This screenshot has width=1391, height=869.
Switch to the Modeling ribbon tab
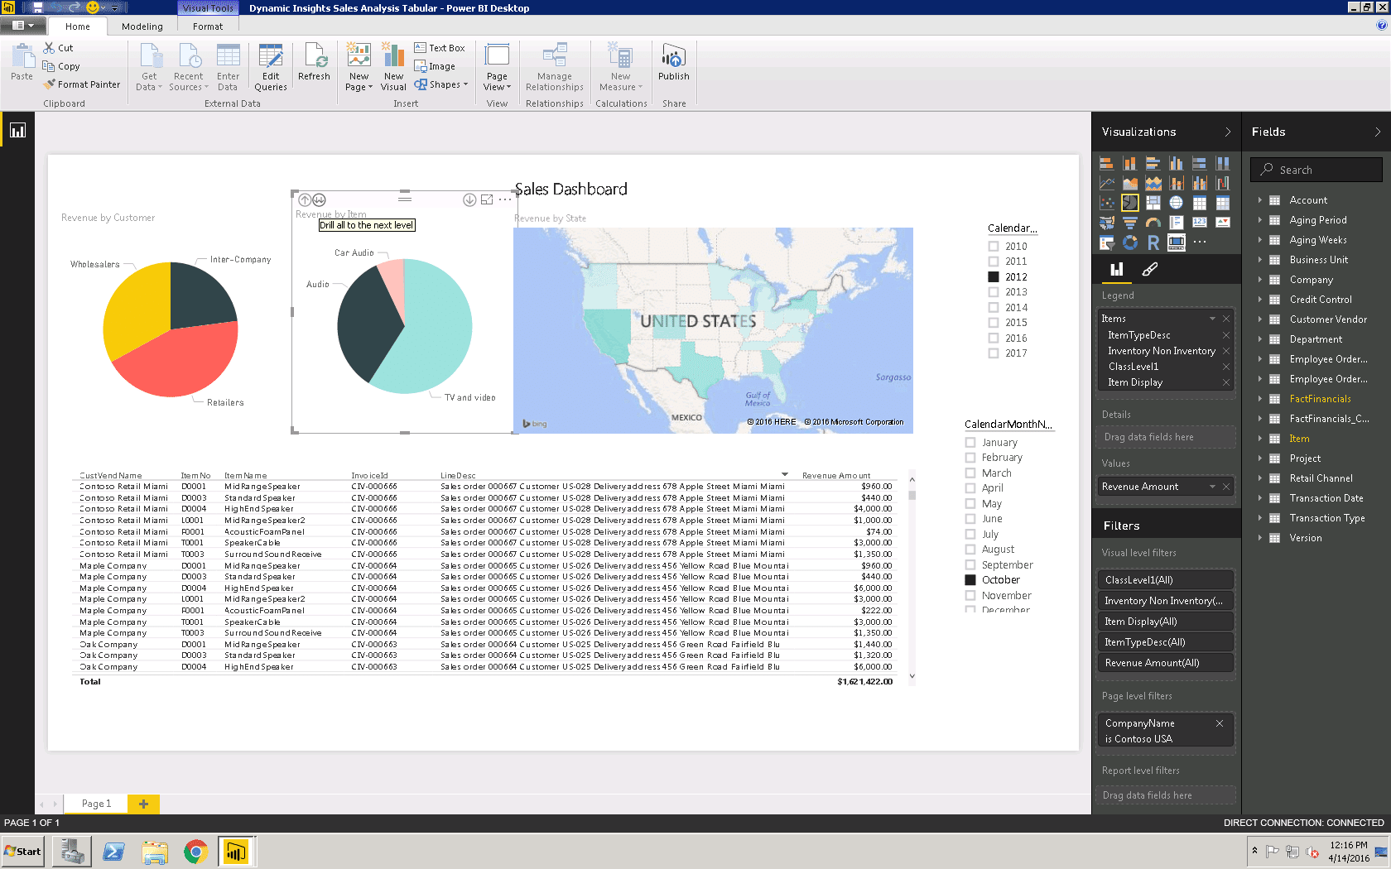142,26
